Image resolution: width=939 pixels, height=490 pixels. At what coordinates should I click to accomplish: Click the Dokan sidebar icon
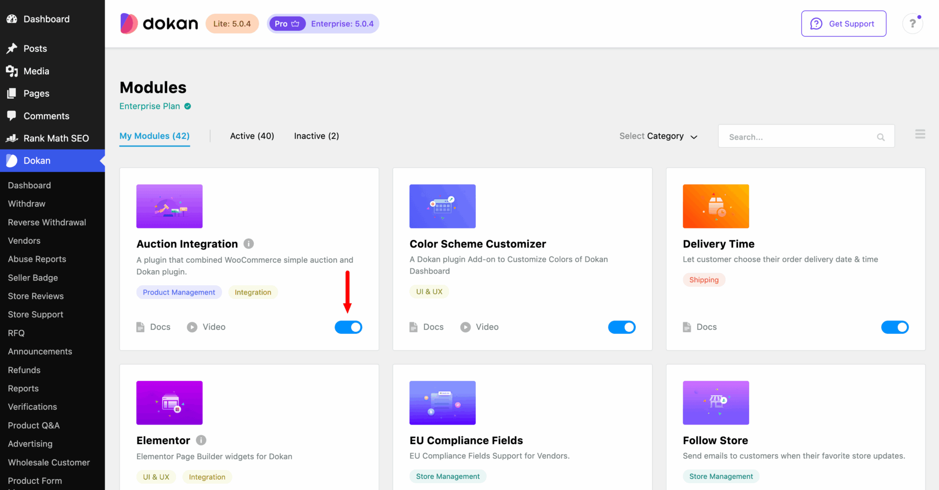(x=12, y=161)
